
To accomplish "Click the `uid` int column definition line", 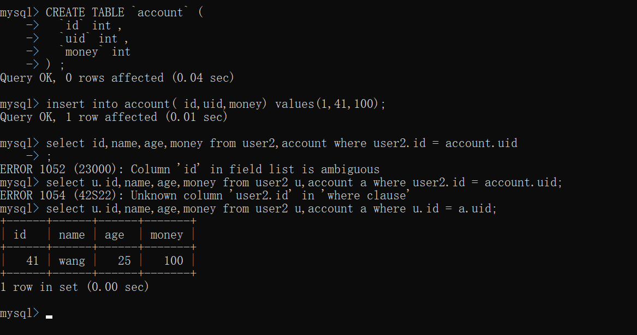I will [x=94, y=39].
